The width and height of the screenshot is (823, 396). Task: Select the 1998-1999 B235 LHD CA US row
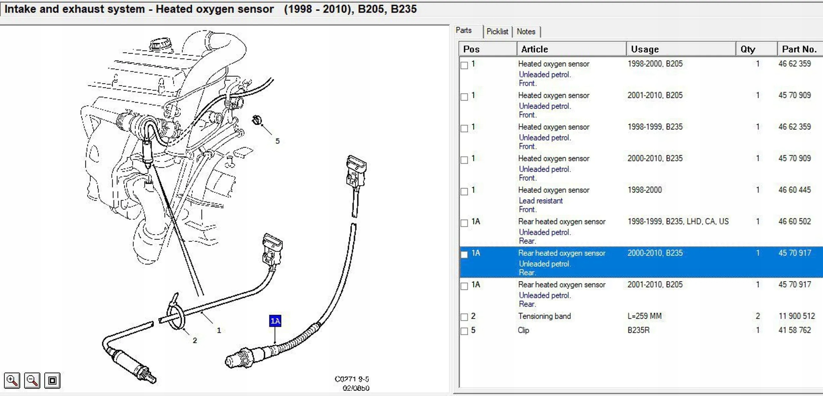click(677, 222)
